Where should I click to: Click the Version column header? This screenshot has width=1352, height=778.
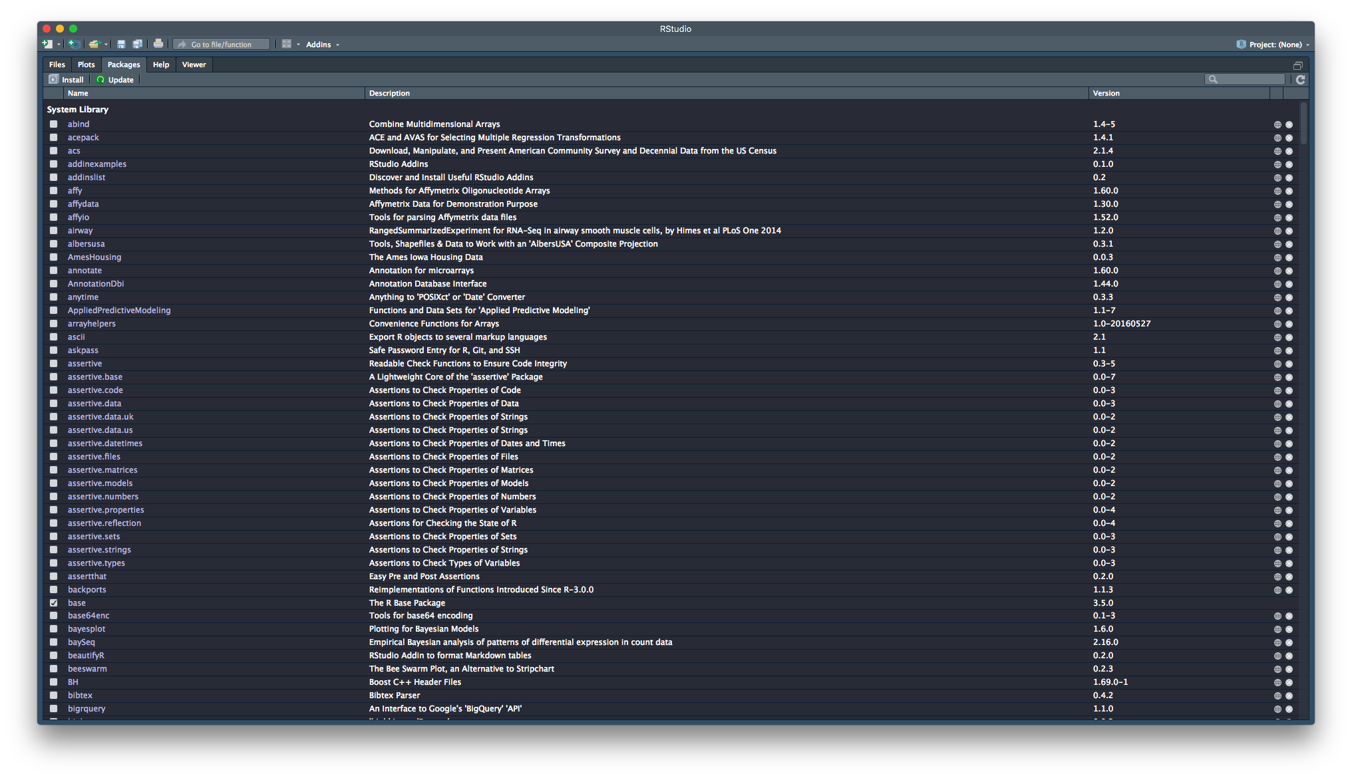click(x=1179, y=93)
